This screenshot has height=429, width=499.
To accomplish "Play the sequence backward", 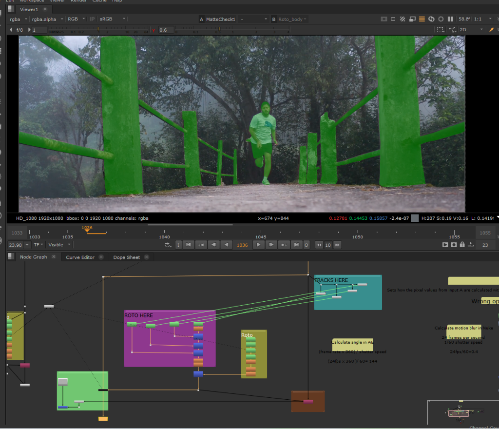I will click(x=226, y=245).
